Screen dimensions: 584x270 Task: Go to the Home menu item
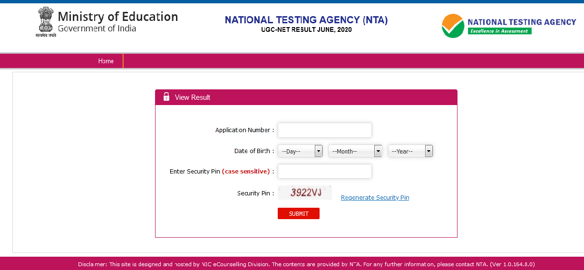pos(106,61)
